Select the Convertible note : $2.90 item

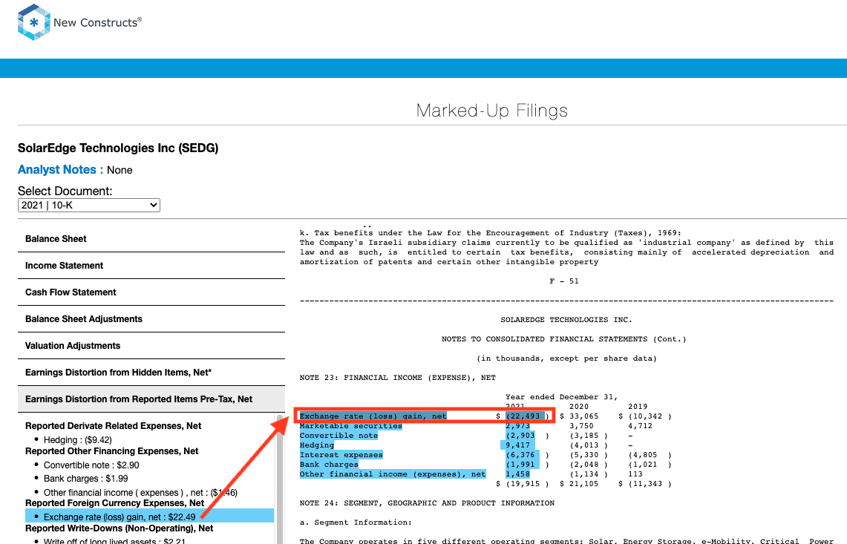91,465
